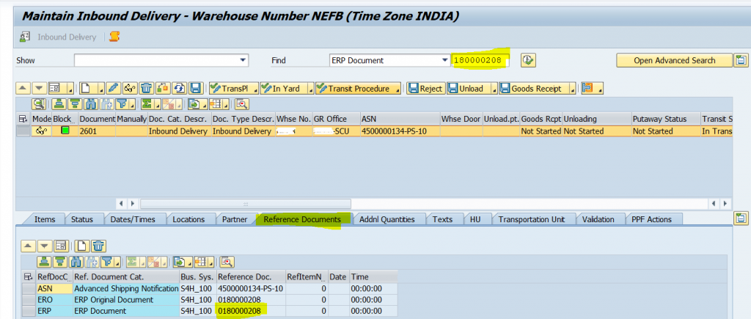The height and width of the screenshot is (319, 751).
Task: Click the panel toggle icon beside Open Advanced Search
Action: 741,60
